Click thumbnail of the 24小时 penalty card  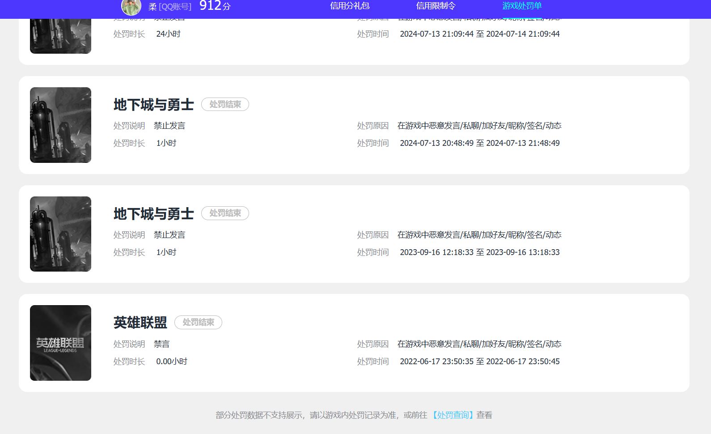60,36
